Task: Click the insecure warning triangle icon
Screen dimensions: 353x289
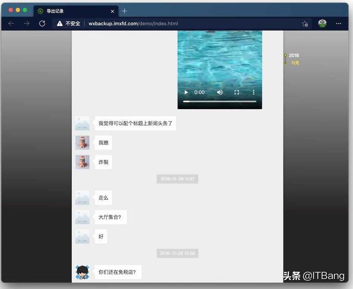Action: click(60, 24)
